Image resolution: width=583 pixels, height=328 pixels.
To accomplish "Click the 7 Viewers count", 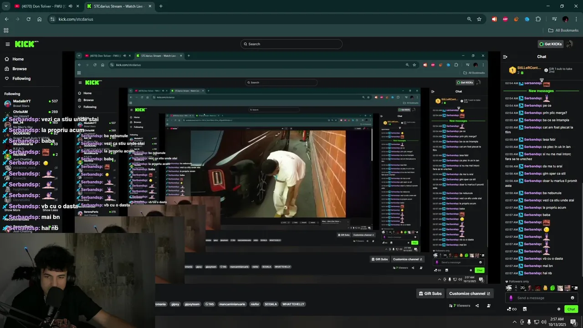I will click(460, 306).
